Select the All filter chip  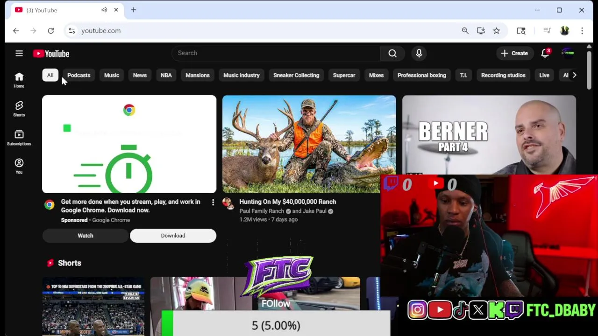click(x=50, y=75)
